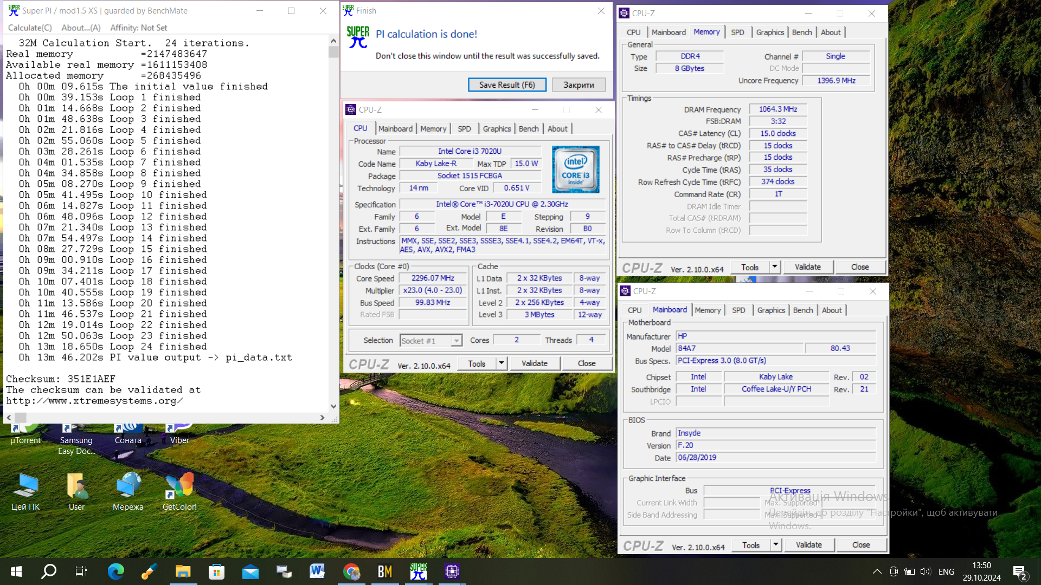Switch to Memory tab in Mainboard window
Screen dimensions: 1041x585
click(x=708, y=310)
